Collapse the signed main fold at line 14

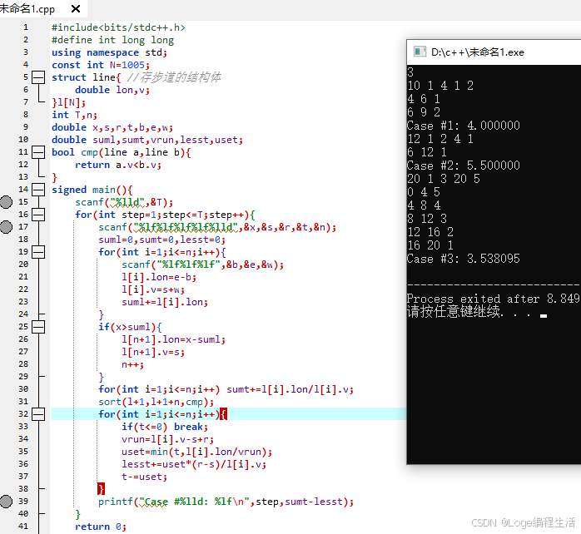click(38, 190)
